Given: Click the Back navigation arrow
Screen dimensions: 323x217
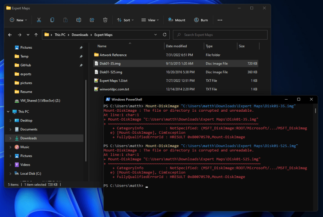Looking at the screenshot, I should click(10, 35).
